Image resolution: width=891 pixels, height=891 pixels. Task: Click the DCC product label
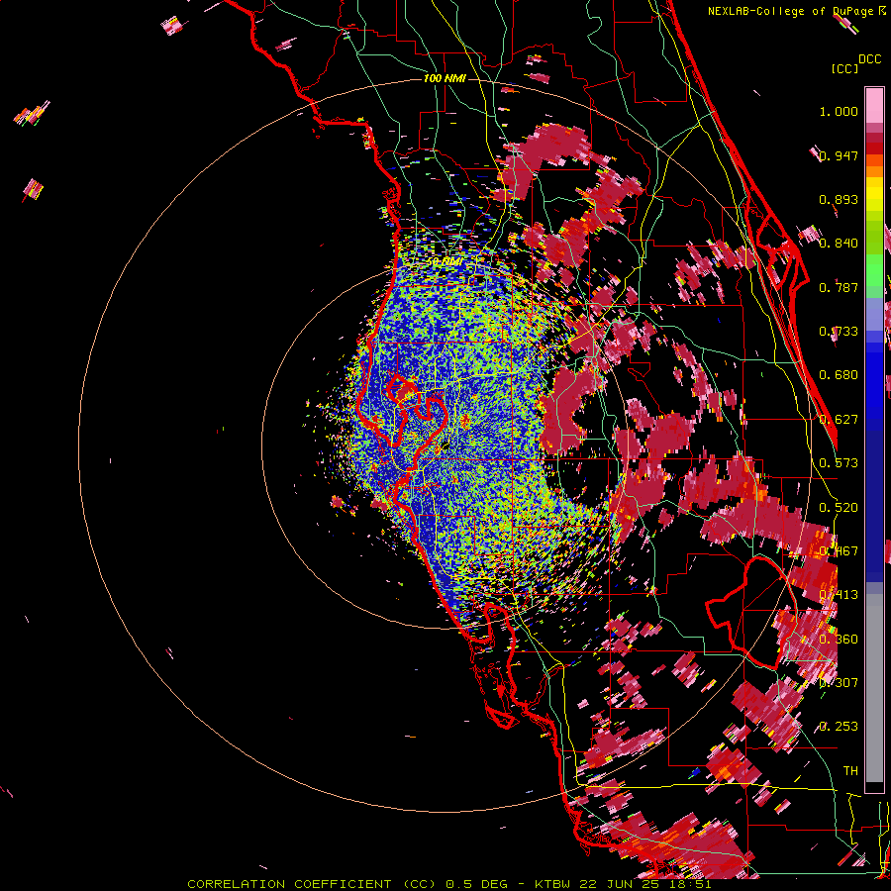[x=869, y=59]
